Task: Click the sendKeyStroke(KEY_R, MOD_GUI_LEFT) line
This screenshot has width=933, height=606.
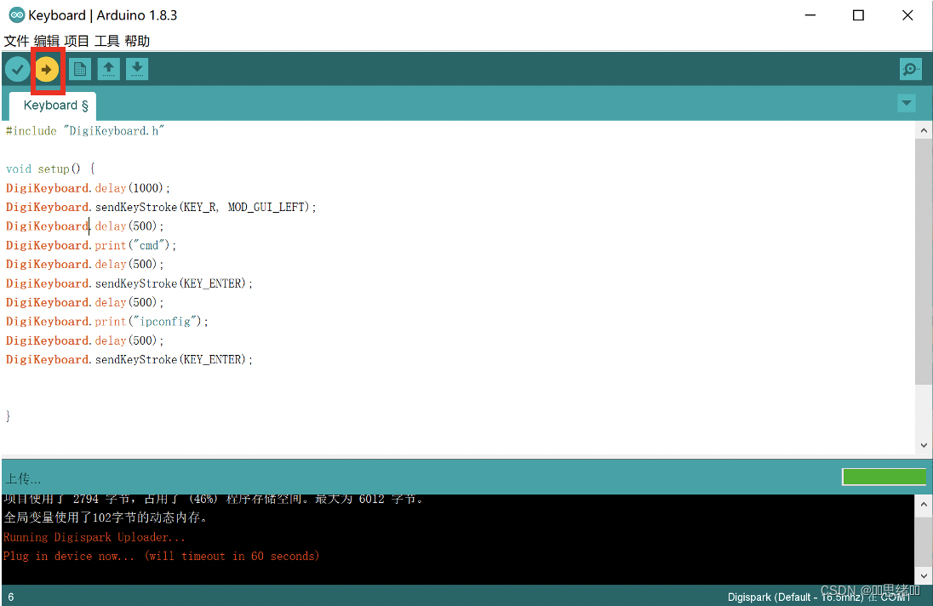Action: pyautogui.click(x=161, y=207)
